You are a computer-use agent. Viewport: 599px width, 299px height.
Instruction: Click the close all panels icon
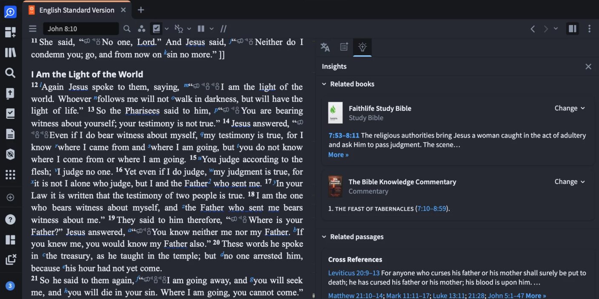10,260
